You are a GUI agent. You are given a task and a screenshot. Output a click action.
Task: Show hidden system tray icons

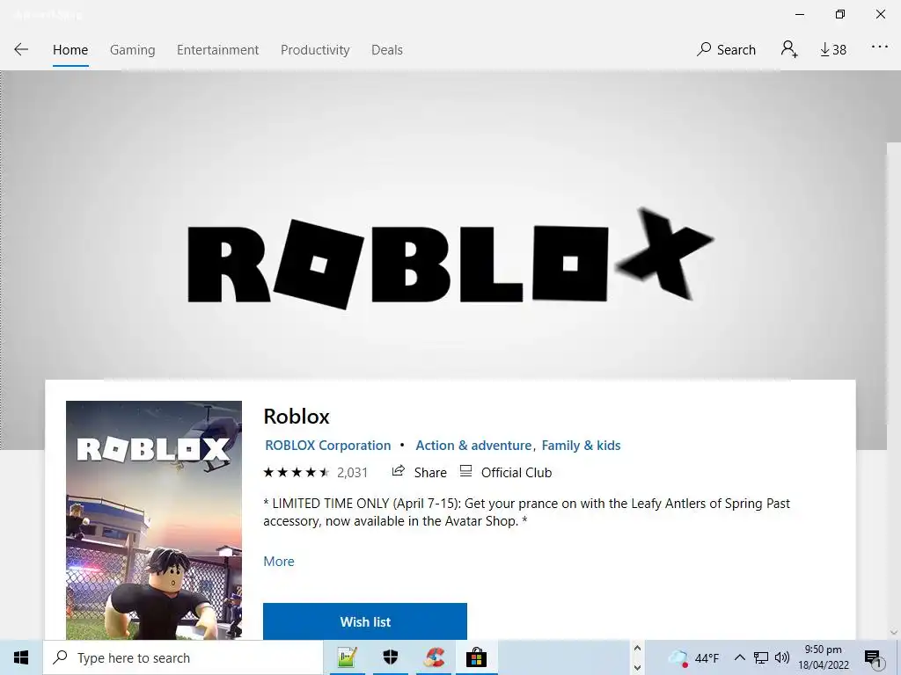(739, 657)
